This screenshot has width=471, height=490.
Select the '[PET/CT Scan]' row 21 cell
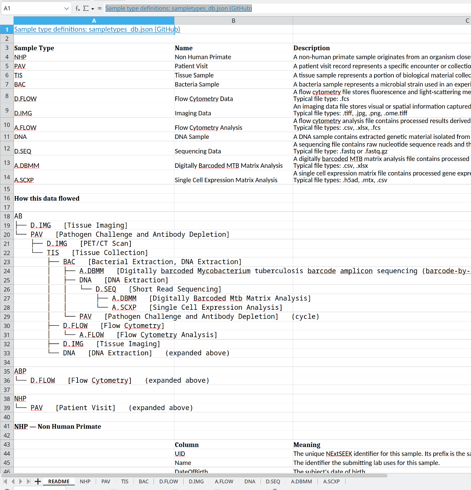pos(94,243)
